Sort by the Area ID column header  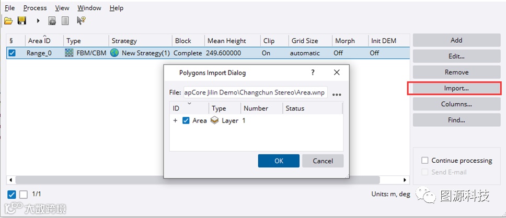coord(39,41)
